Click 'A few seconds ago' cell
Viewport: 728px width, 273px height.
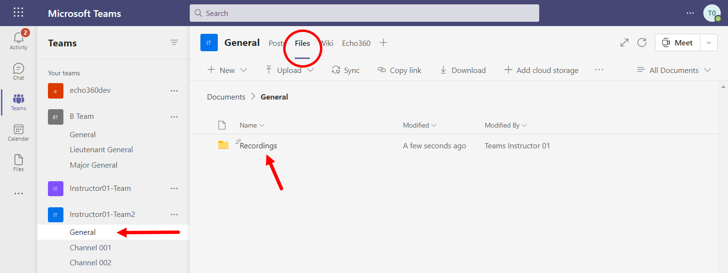pos(434,145)
